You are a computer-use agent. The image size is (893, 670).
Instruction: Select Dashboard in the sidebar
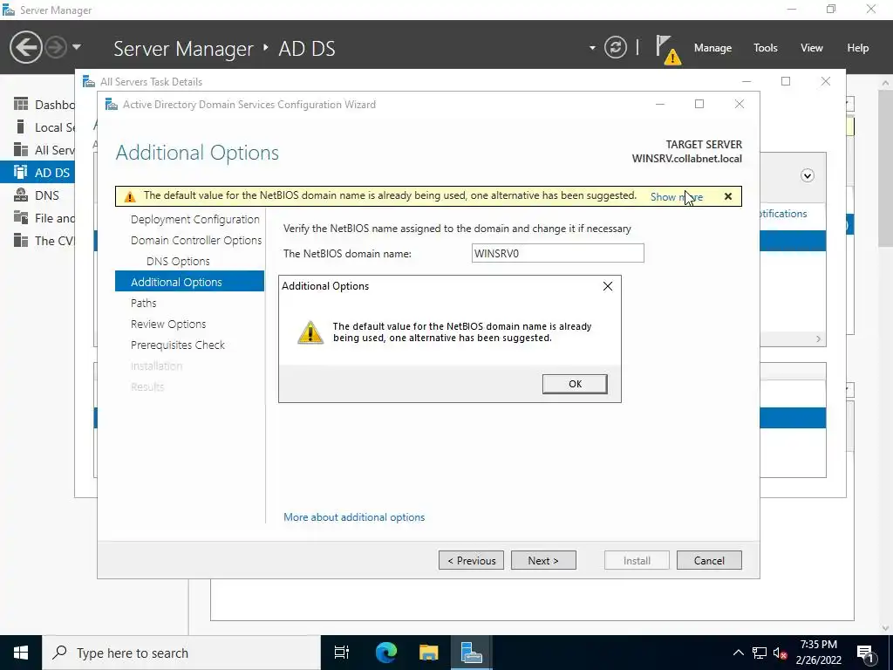[37, 105]
